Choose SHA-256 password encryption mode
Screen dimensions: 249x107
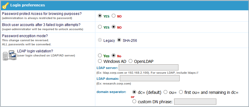click(119, 40)
